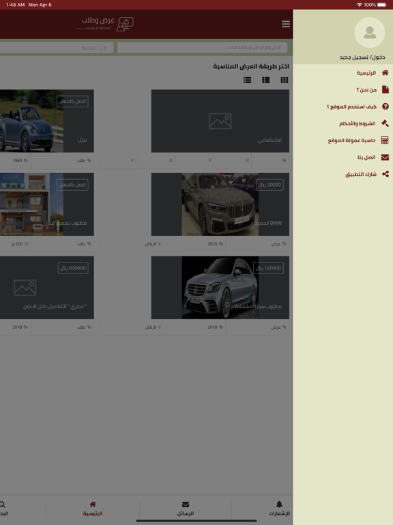Click 200 م area under house ad

click(x=20, y=244)
